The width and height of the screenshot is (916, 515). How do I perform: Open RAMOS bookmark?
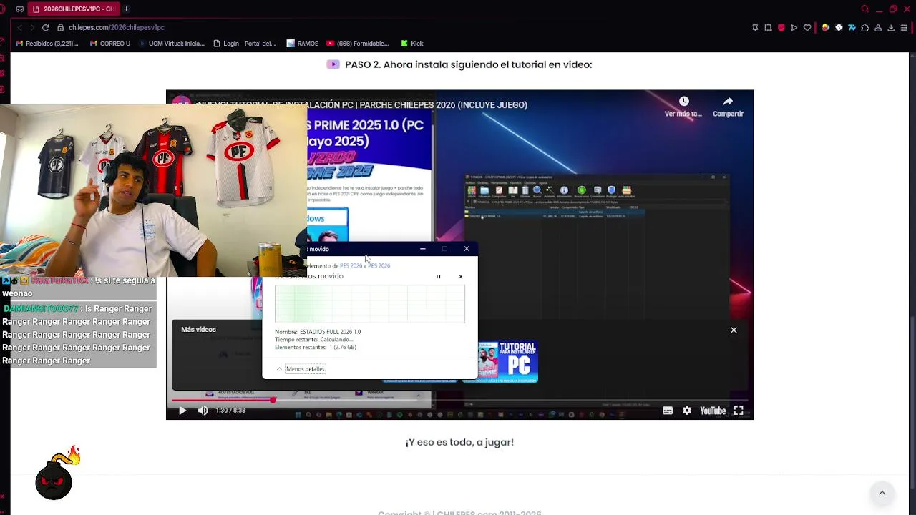[x=303, y=44]
